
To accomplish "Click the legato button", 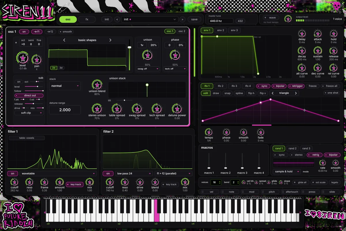I will [334, 182].
